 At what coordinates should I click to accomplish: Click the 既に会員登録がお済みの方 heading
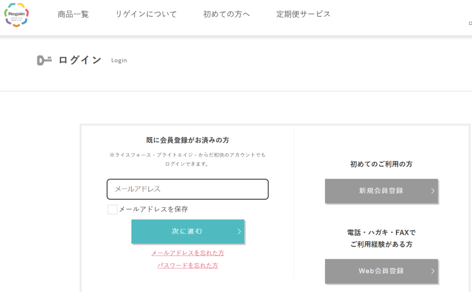coord(188,140)
